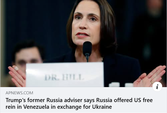This screenshot has height=113, width=167.
Task: Click the microphone in the preview image
Action: 87,51
